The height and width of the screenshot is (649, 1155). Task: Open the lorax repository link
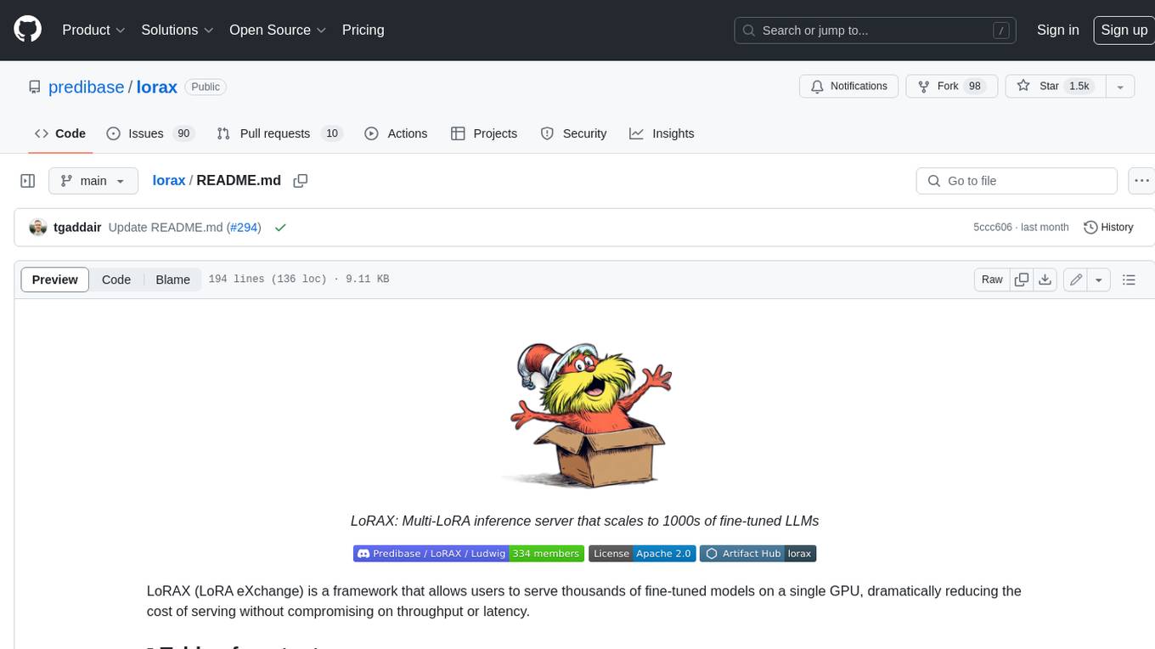(157, 87)
